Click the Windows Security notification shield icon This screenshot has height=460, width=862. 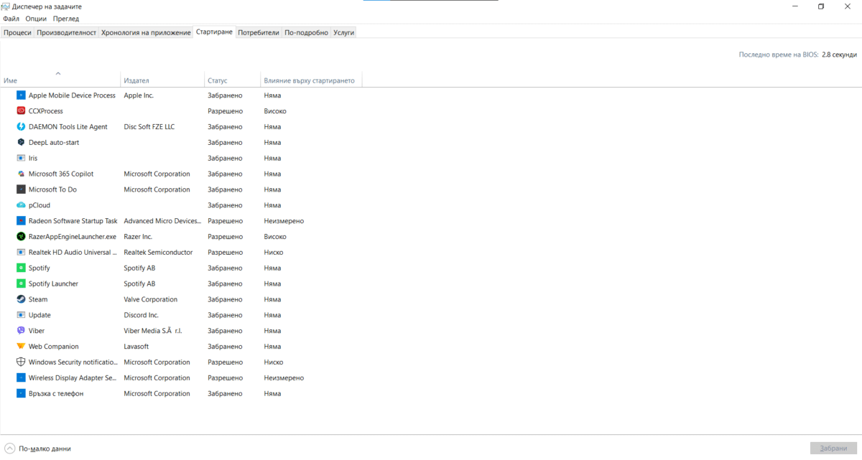[x=22, y=362]
